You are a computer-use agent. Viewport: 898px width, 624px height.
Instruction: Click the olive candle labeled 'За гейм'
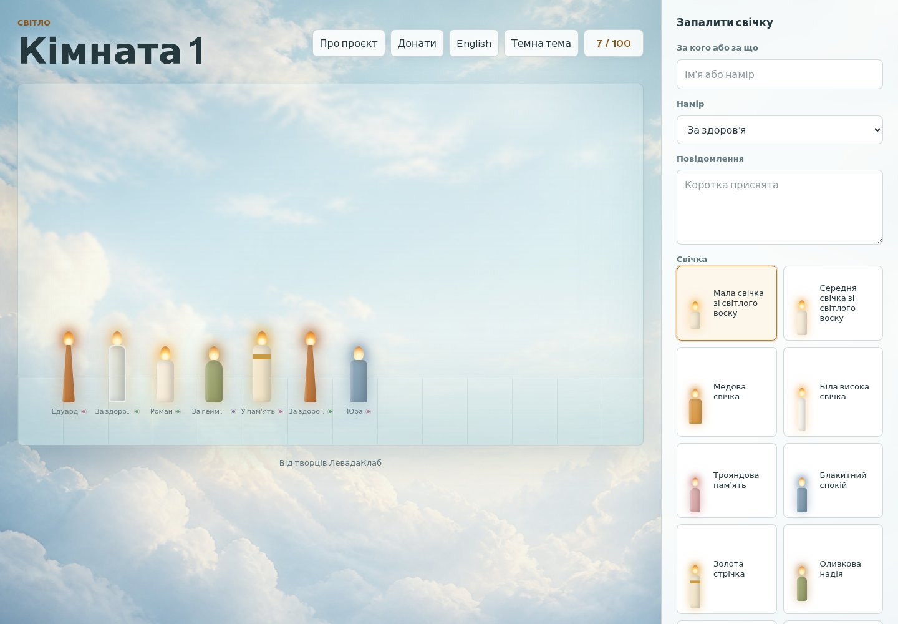click(x=214, y=375)
